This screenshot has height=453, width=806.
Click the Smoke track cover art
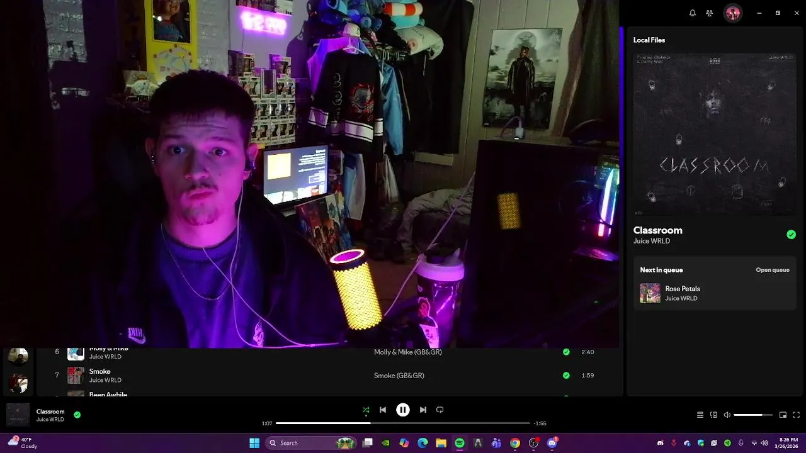point(76,376)
